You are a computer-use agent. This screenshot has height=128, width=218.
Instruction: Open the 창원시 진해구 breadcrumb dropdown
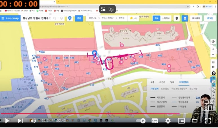point(107,18)
